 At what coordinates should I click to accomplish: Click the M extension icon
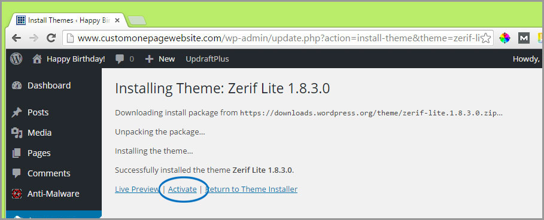click(524, 38)
